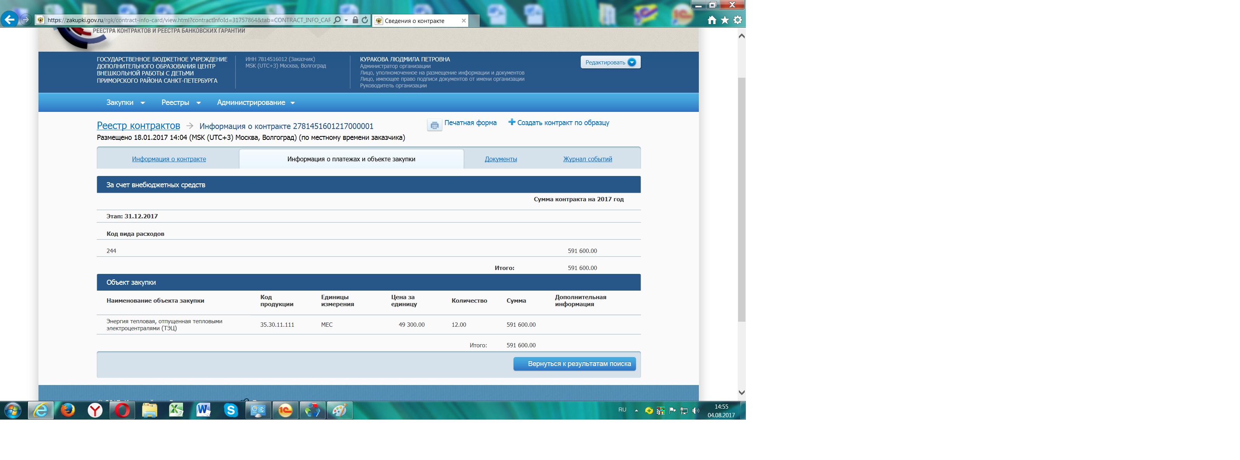
Task: Click the refresh page icon in address bar
Action: point(365,20)
